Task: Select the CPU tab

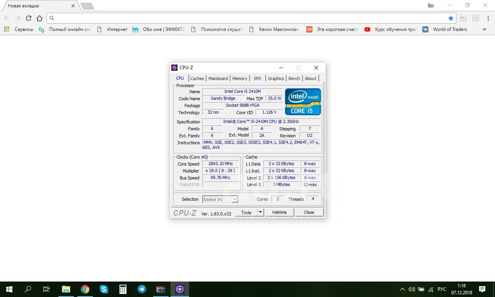Action: [180, 78]
